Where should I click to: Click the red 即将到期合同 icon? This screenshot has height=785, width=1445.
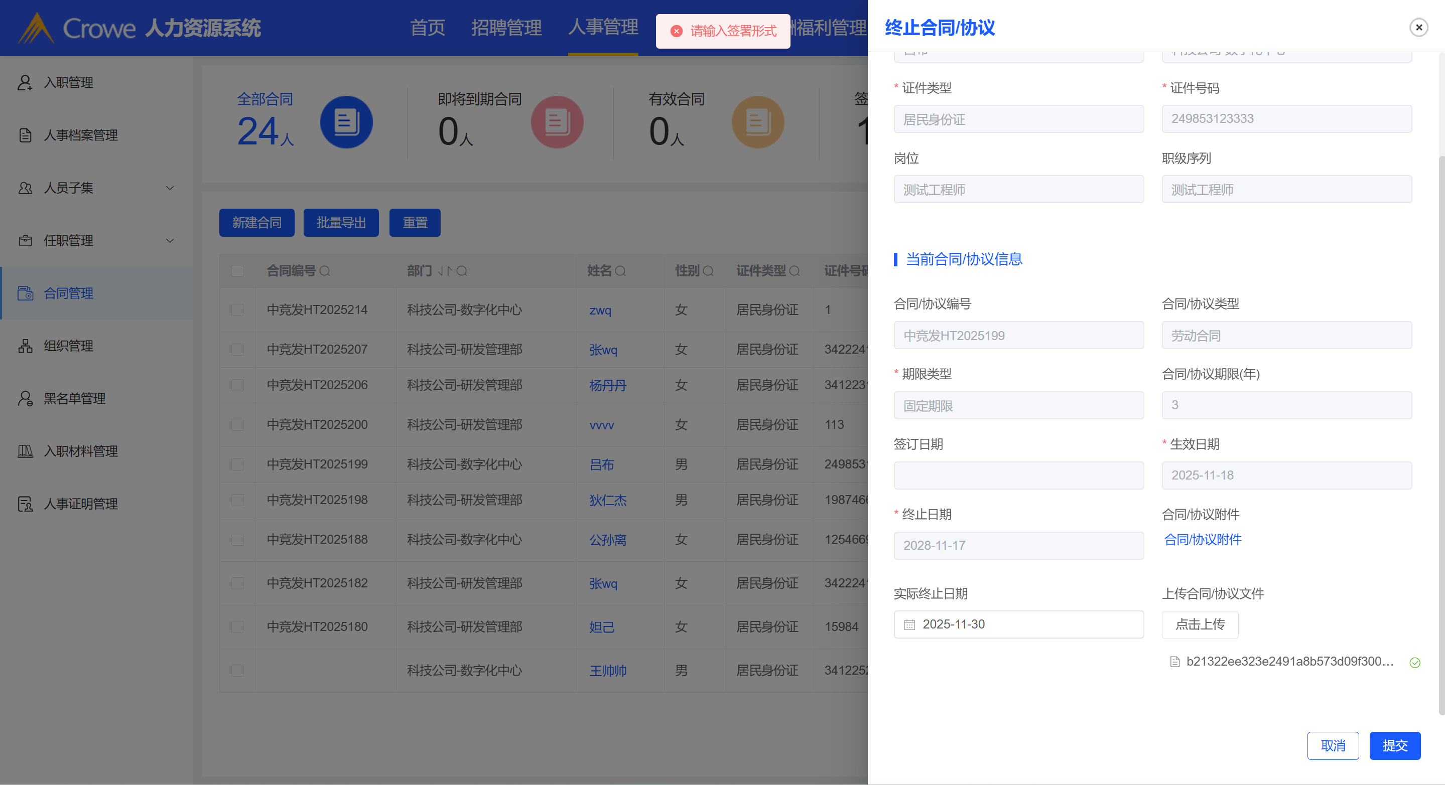click(x=557, y=122)
